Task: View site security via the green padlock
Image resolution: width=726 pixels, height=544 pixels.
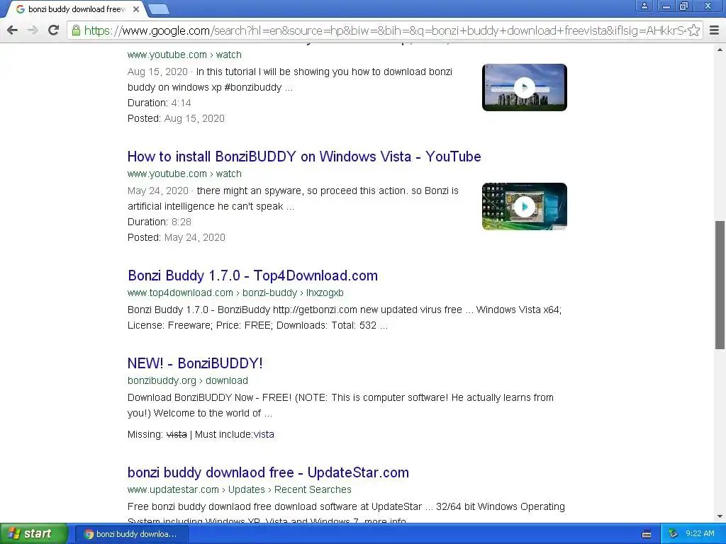Action: (76, 30)
